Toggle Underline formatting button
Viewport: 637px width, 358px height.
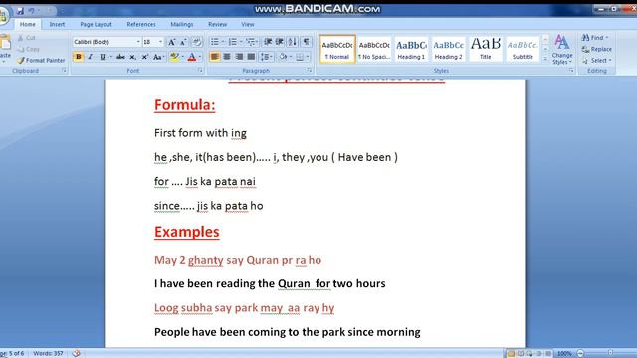[103, 57]
